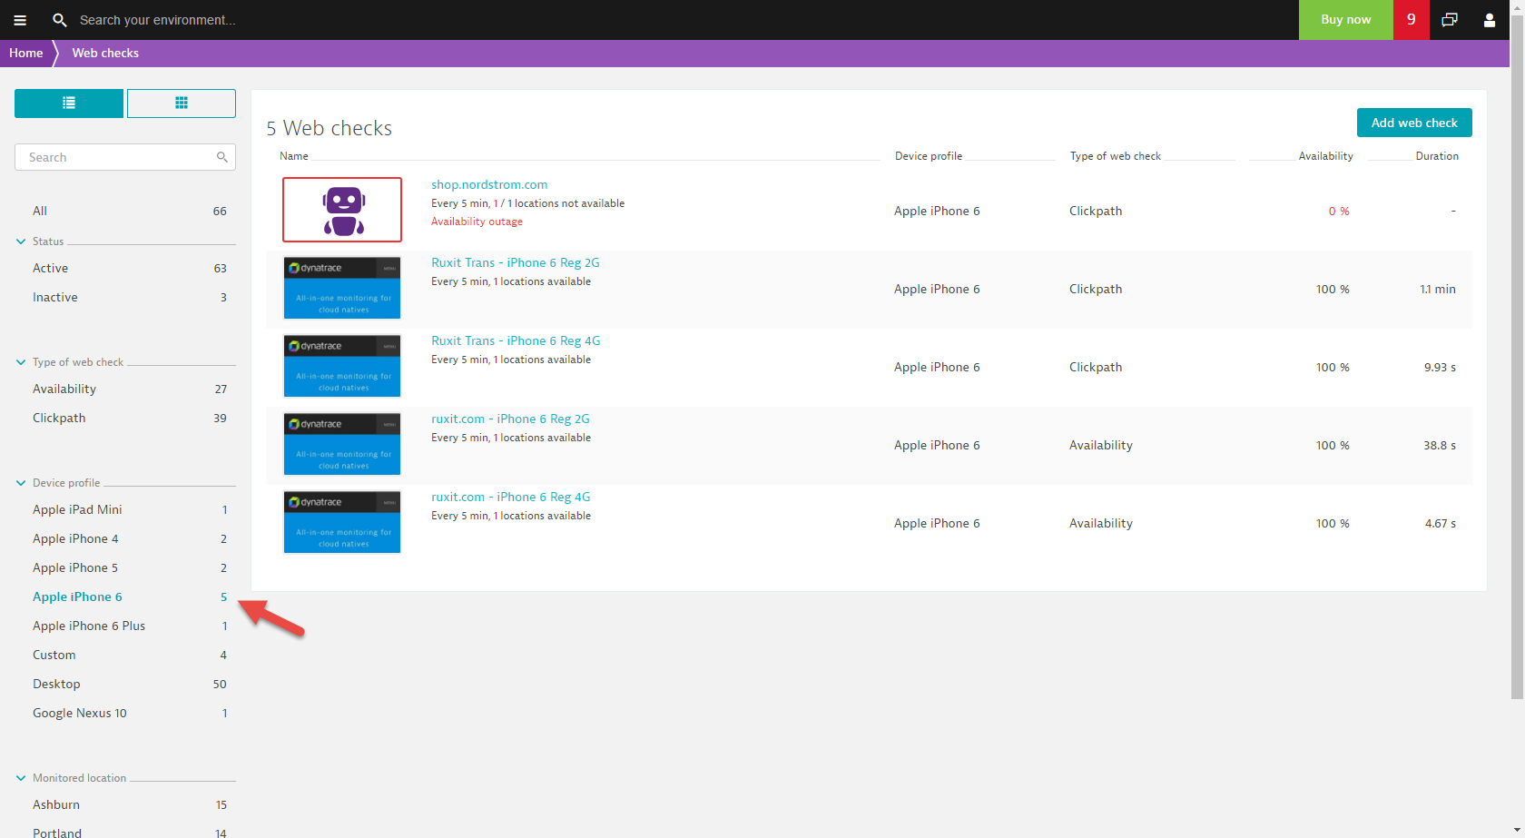Click the Name column header
Screen dimensions: 1525x838
point(294,156)
